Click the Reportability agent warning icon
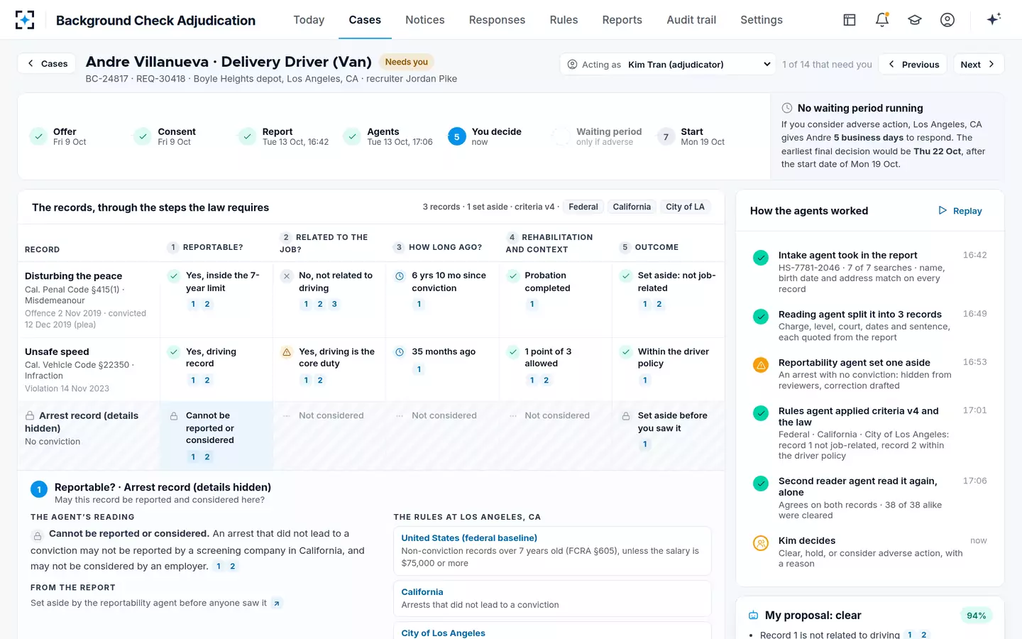The width and height of the screenshot is (1022, 639). click(761, 365)
